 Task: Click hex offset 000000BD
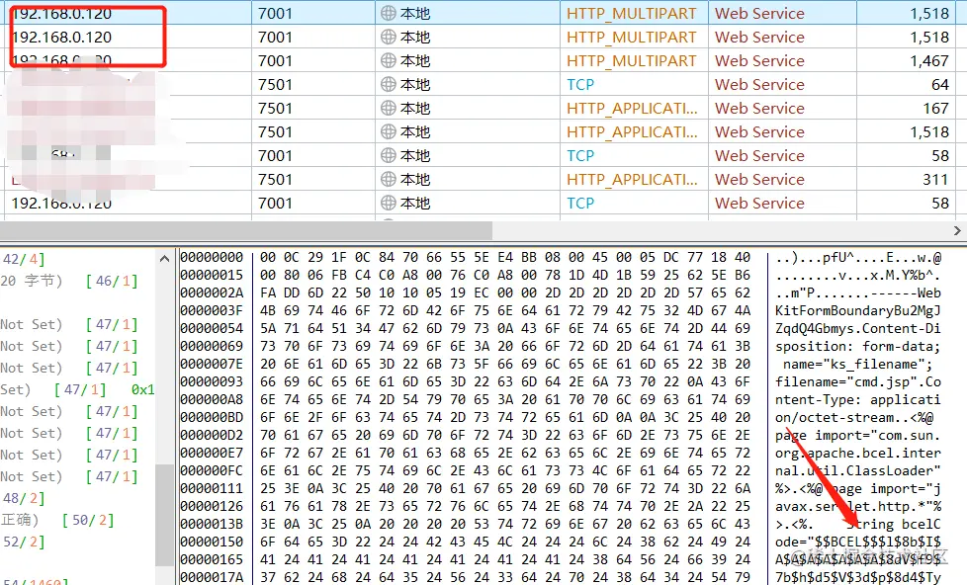[x=213, y=417]
